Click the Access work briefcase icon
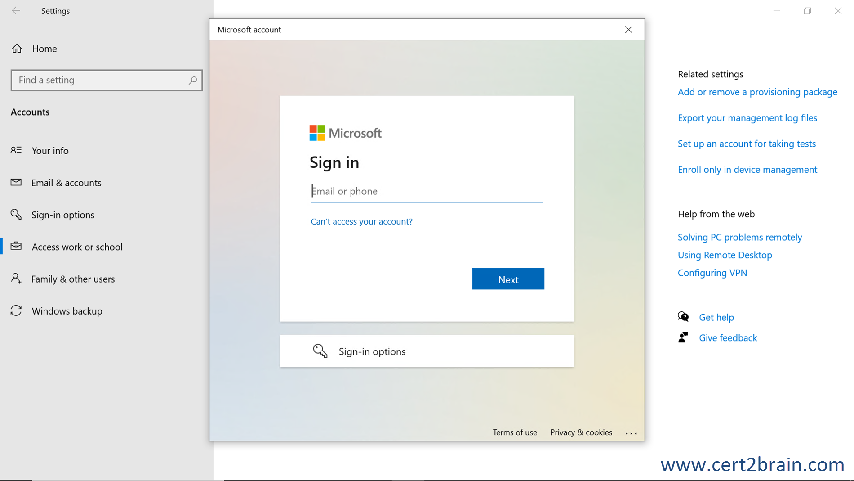Viewport: 854px width, 481px height. click(16, 246)
